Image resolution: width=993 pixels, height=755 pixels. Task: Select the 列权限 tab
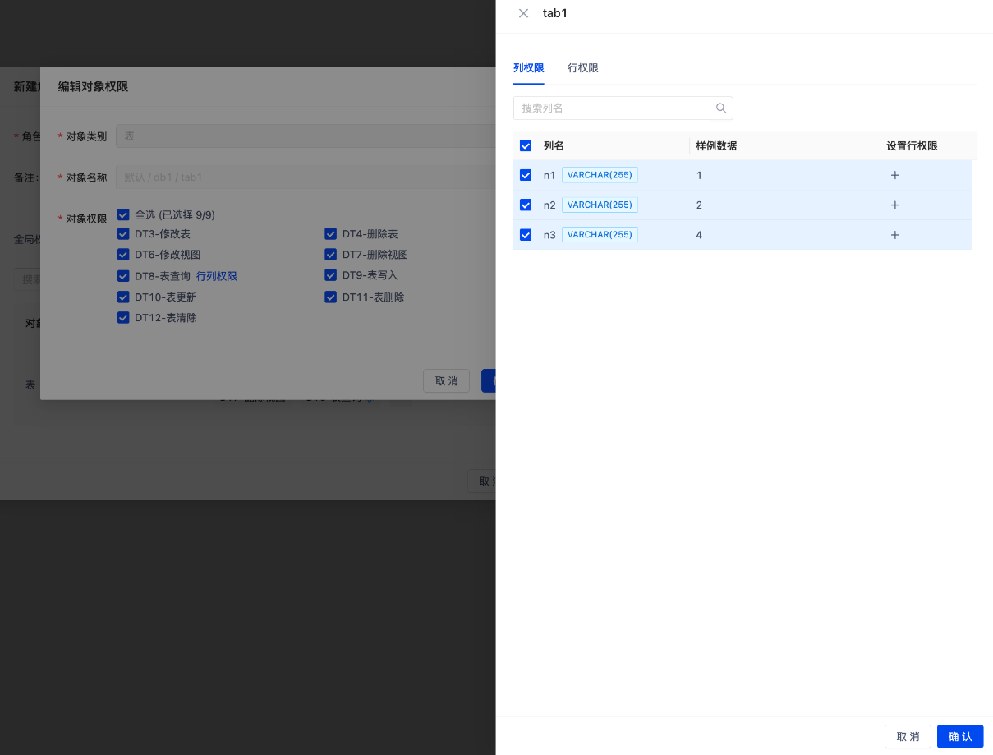(x=528, y=68)
